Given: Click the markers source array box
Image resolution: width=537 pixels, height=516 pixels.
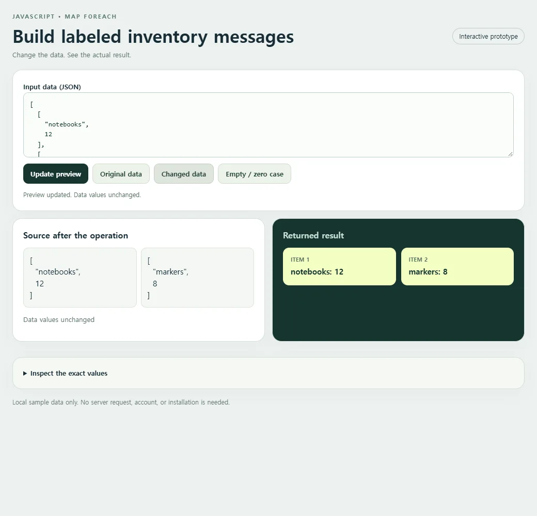Looking at the screenshot, I should pos(197,278).
